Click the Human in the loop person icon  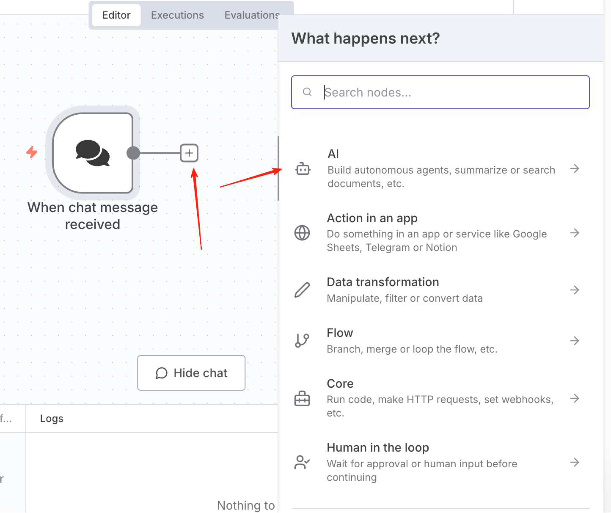click(302, 462)
